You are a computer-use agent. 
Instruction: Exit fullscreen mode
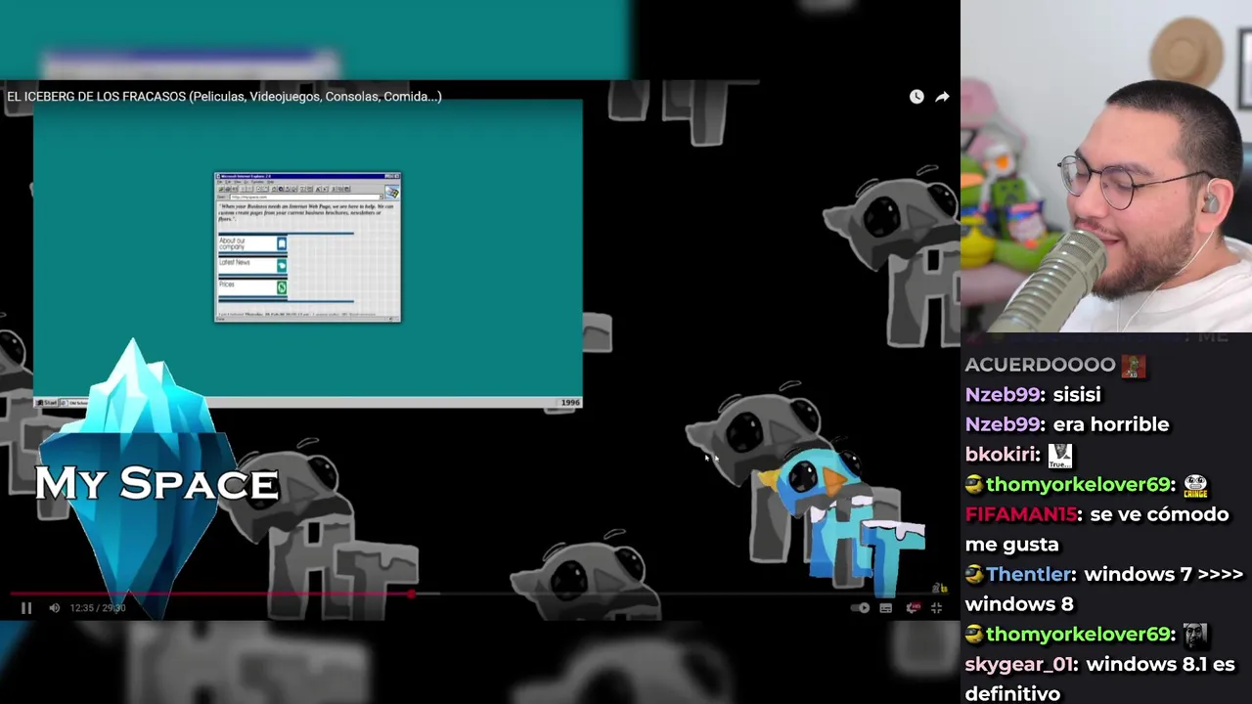936,608
